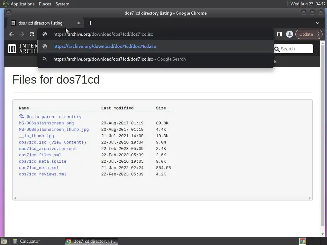Close the dos71cd directory listing tab
Image resolution: width=327 pixels, height=245 pixels.
(x=79, y=23)
